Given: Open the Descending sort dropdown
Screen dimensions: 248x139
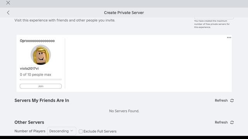Looking at the screenshot, I should coord(62,131).
